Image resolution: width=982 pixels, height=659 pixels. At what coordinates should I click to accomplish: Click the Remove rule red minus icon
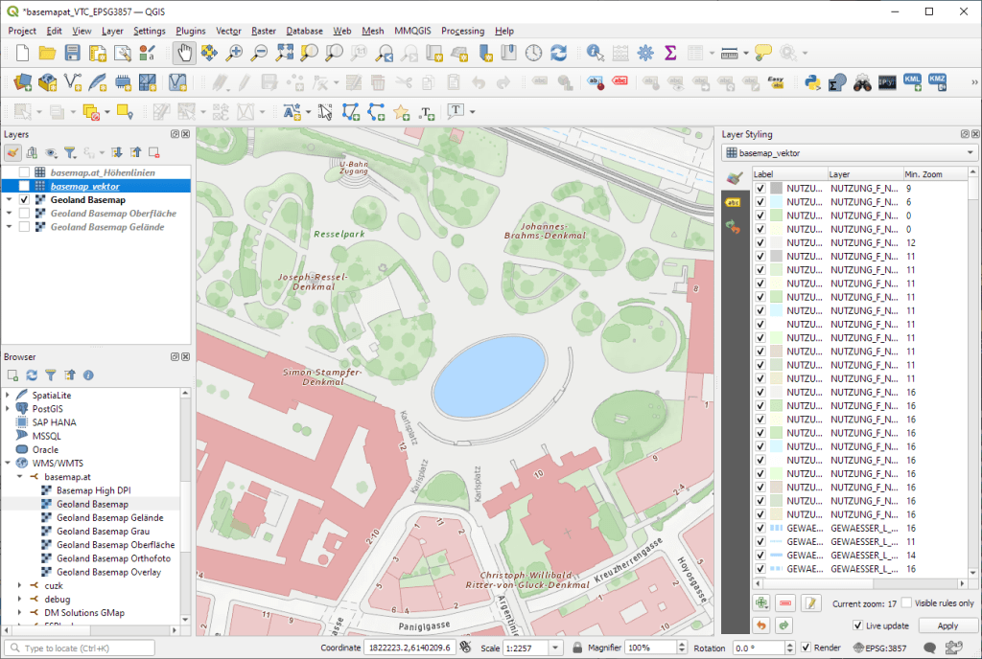coord(785,603)
